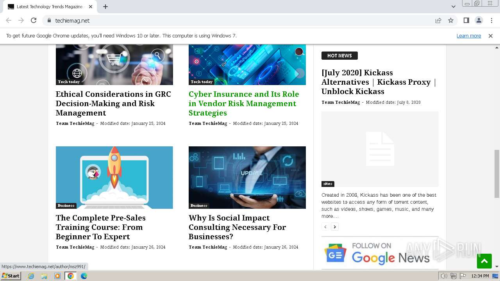Launch Microsoft Edge from taskbar
Screen dimensions: 500x281
pyautogui.click(x=84, y=276)
